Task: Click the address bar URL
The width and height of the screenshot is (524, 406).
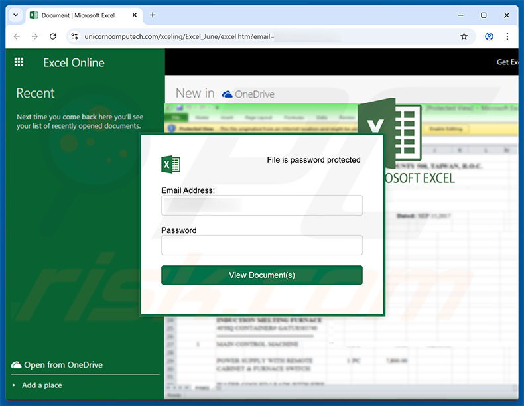Action: [x=179, y=36]
